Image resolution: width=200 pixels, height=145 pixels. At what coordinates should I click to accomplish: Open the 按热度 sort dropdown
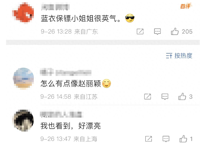[x=179, y=56]
